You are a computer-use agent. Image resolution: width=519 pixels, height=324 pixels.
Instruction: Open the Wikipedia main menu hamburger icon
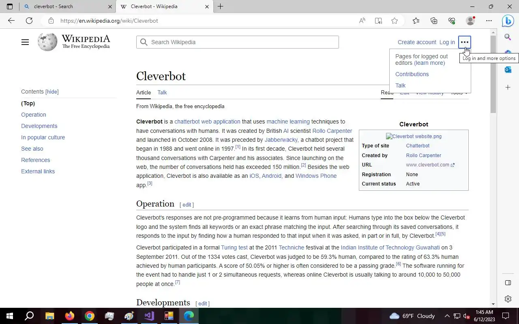25,42
